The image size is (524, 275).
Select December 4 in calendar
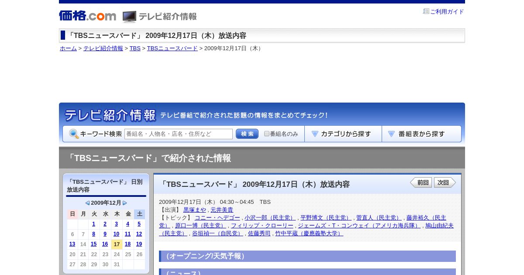pyautogui.click(x=128, y=224)
